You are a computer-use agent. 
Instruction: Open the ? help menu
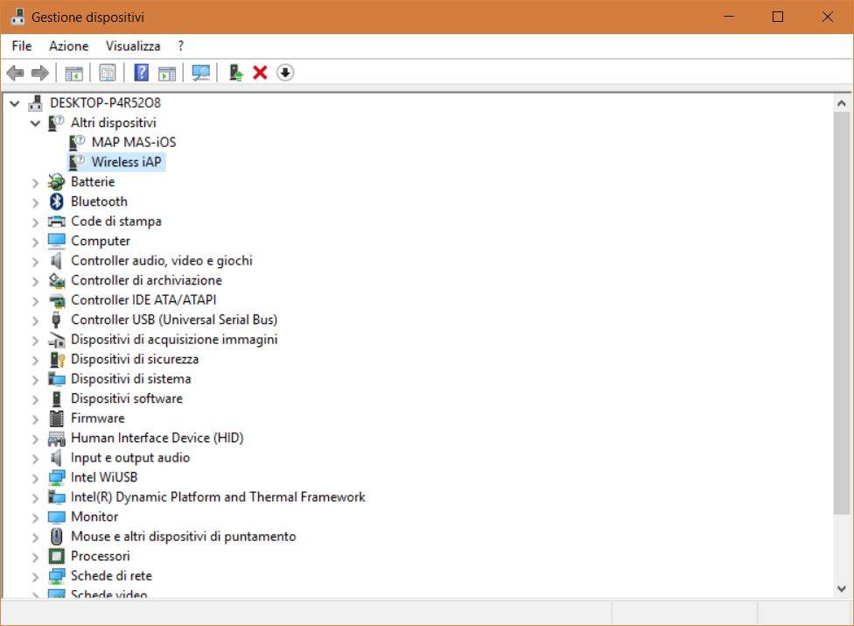181,46
